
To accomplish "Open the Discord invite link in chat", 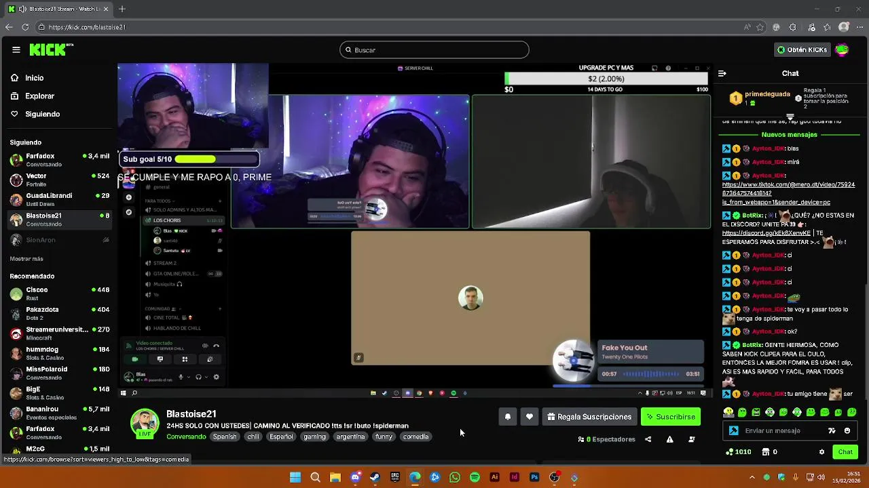I will pyautogui.click(x=766, y=233).
